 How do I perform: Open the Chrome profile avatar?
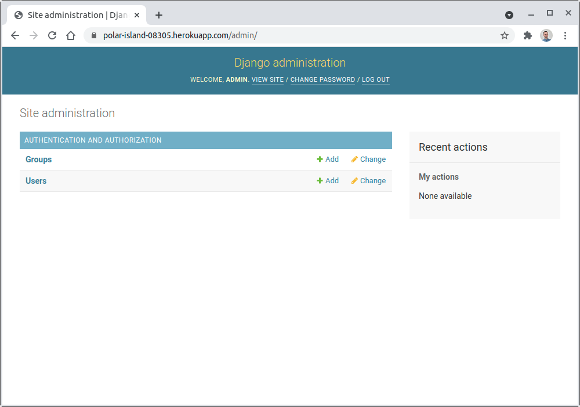tap(546, 35)
